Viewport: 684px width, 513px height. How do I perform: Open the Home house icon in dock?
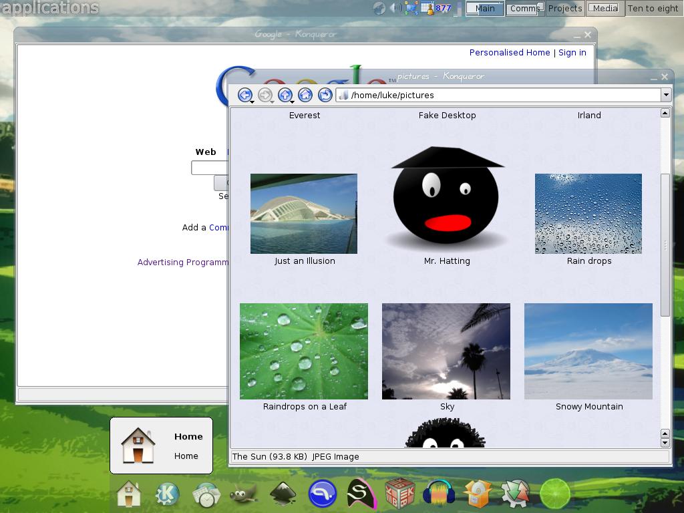[x=129, y=494]
